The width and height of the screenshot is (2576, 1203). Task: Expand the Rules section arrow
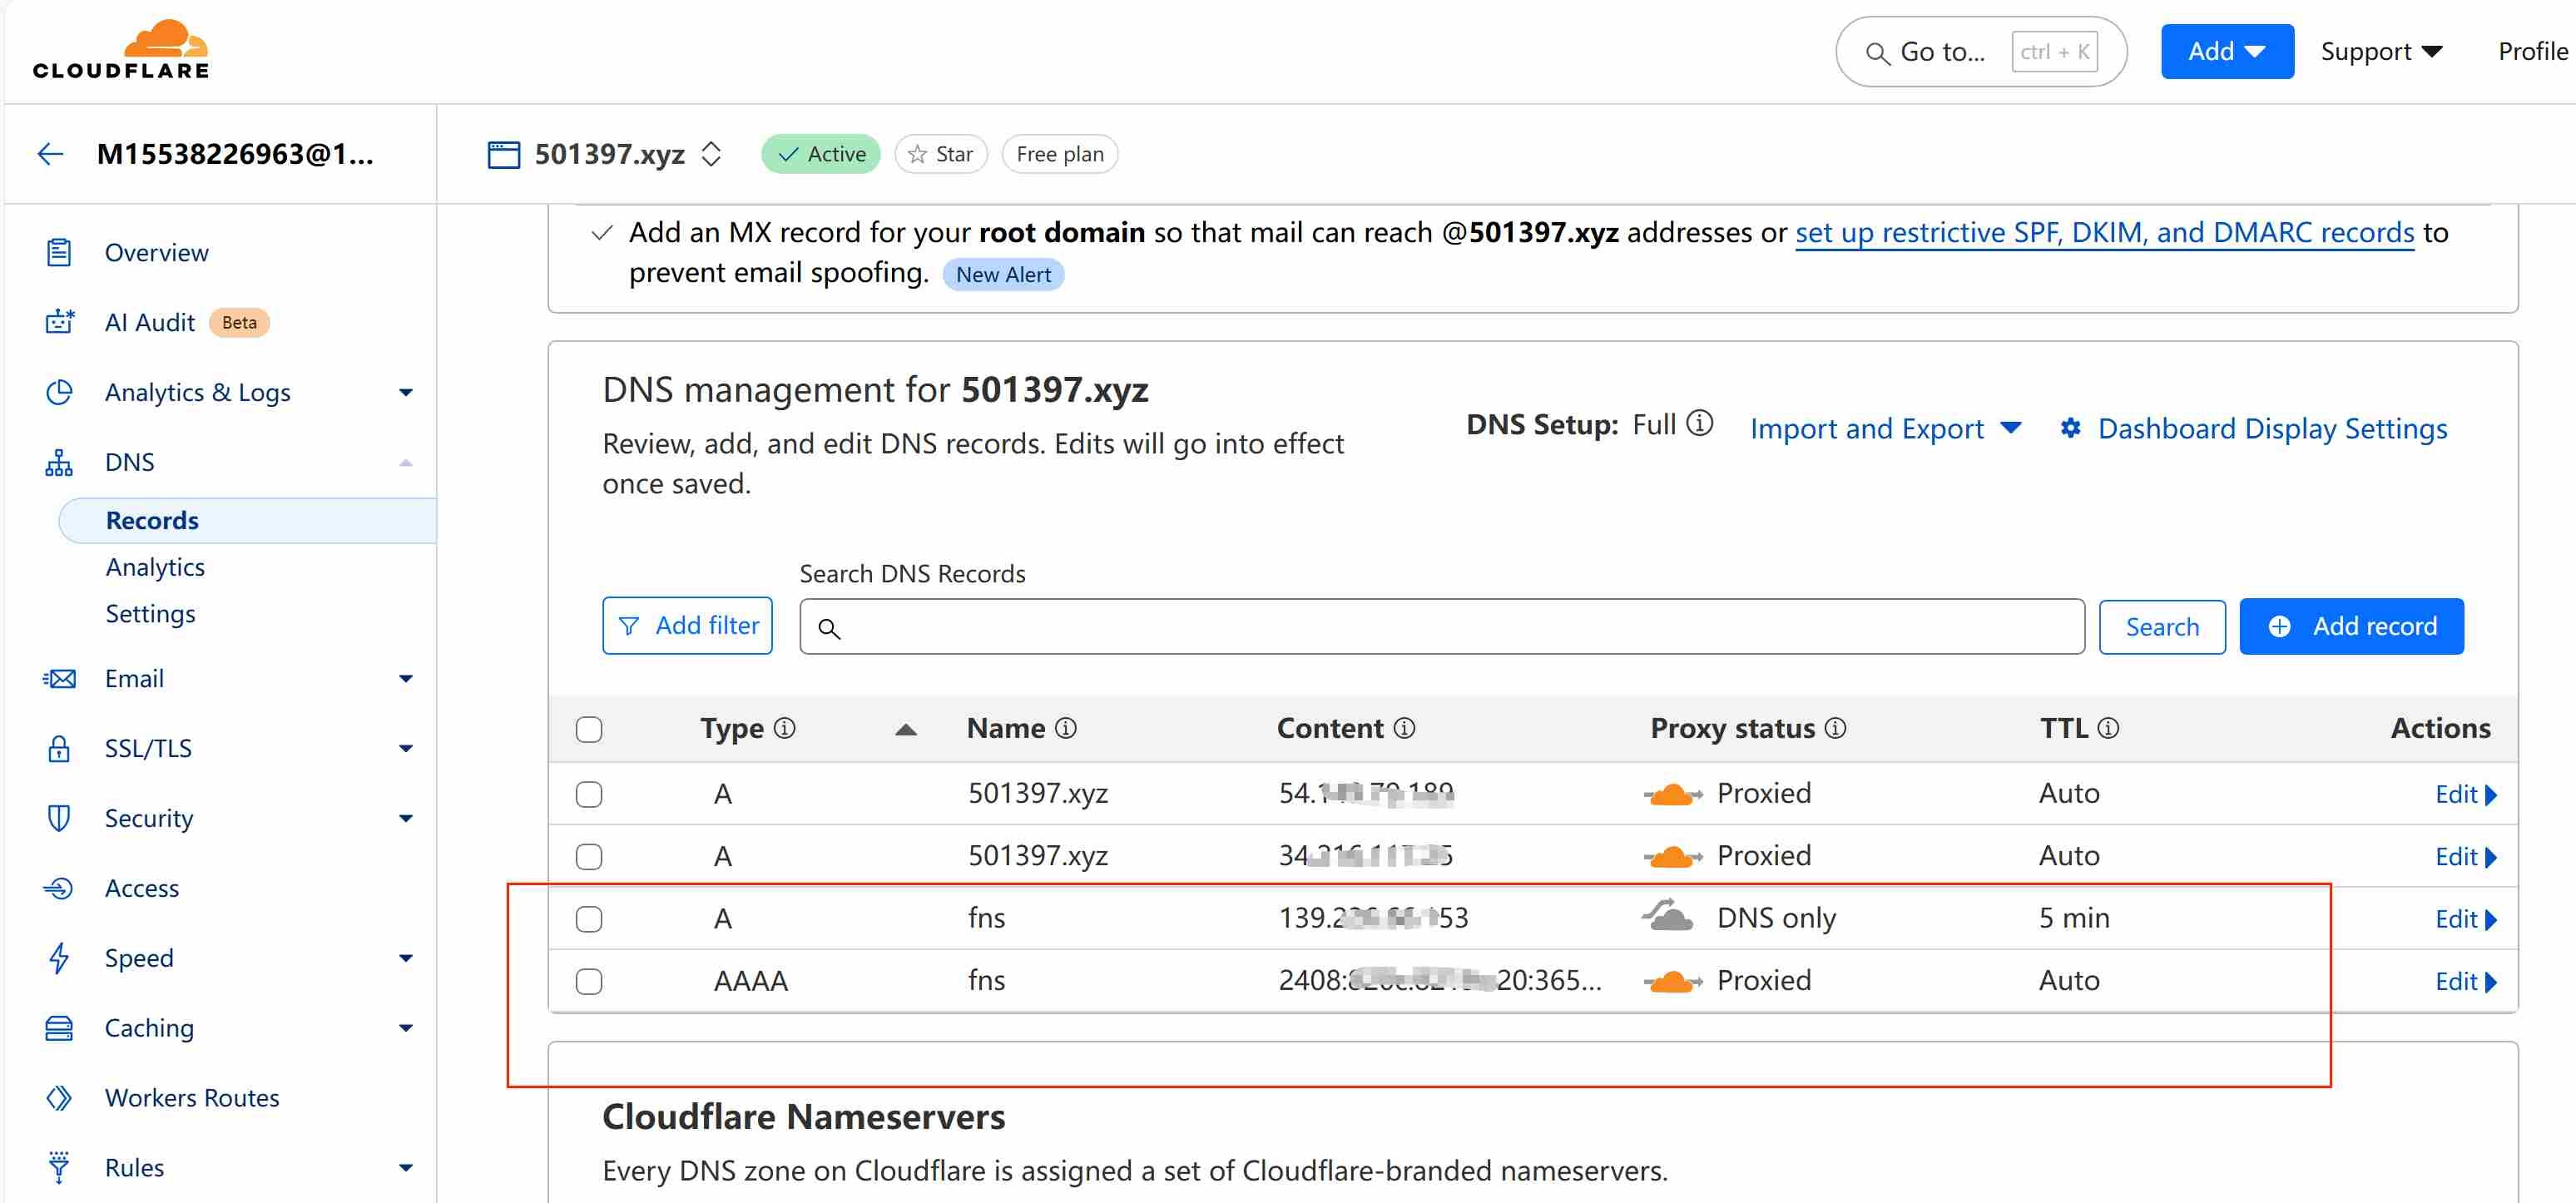406,1168
